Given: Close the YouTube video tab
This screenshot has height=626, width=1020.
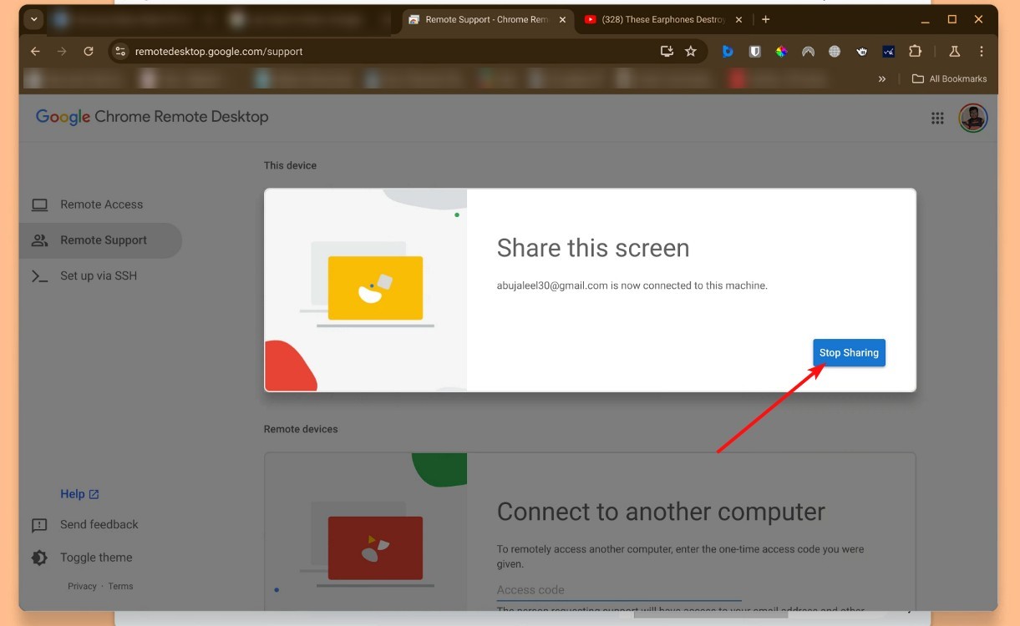Looking at the screenshot, I should pos(738,19).
